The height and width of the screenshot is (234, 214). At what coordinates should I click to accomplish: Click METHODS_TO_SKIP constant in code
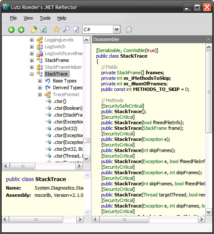pyautogui.click(x=156, y=89)
